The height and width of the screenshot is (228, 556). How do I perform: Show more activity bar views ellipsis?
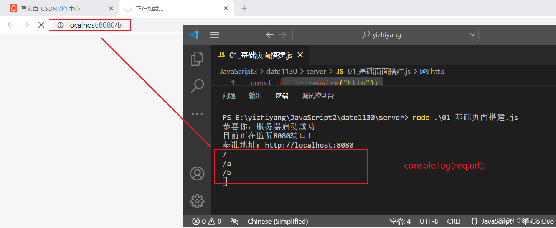pyautogui.click(x=197, y=114)
